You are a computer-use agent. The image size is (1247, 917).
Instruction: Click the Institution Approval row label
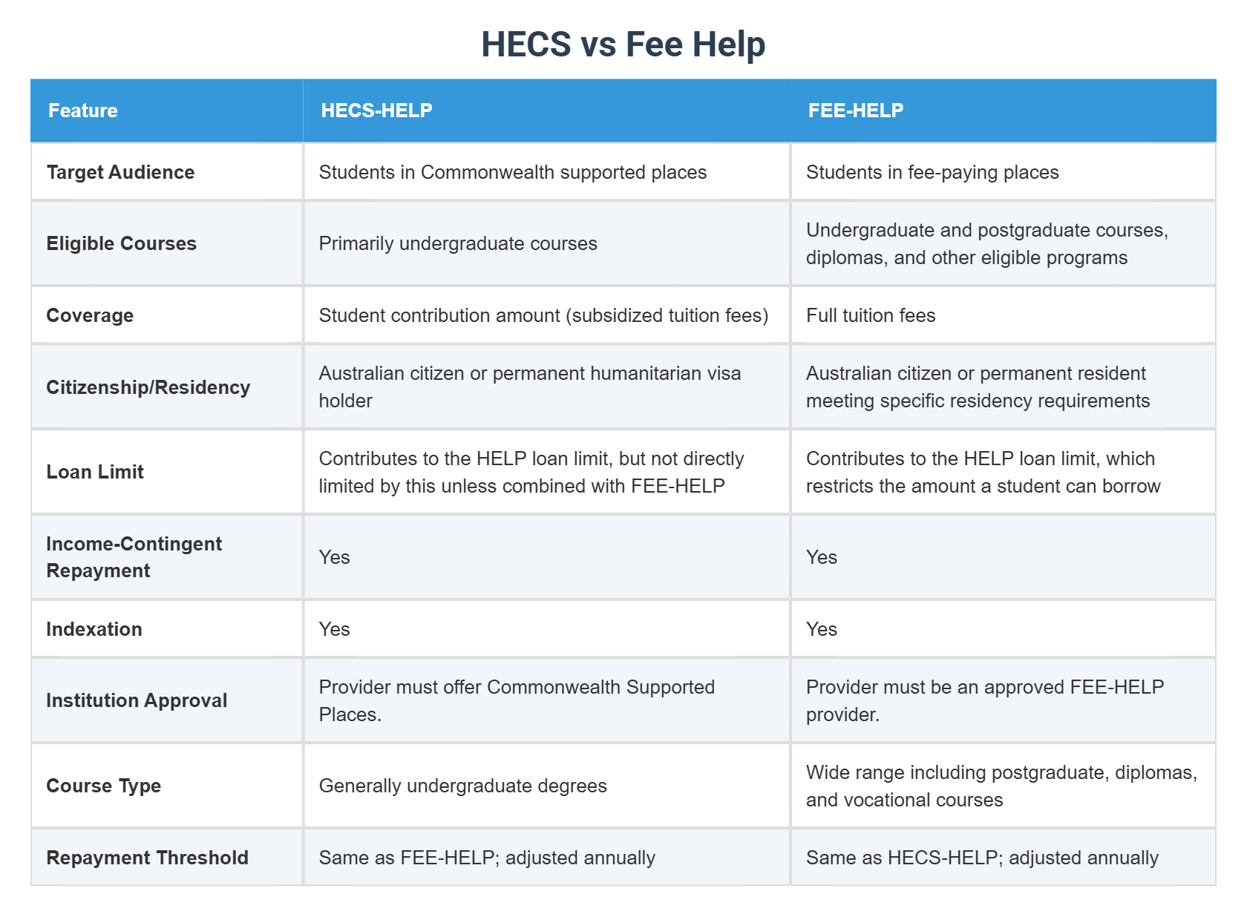[137, 700]
